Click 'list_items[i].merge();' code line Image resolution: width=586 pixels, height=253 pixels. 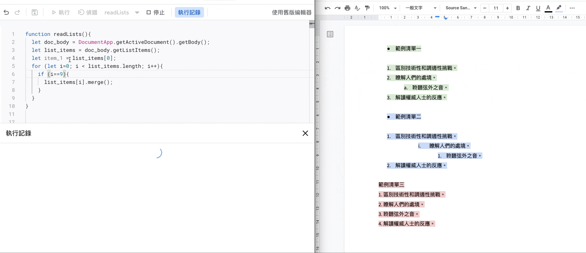[79, 82]
